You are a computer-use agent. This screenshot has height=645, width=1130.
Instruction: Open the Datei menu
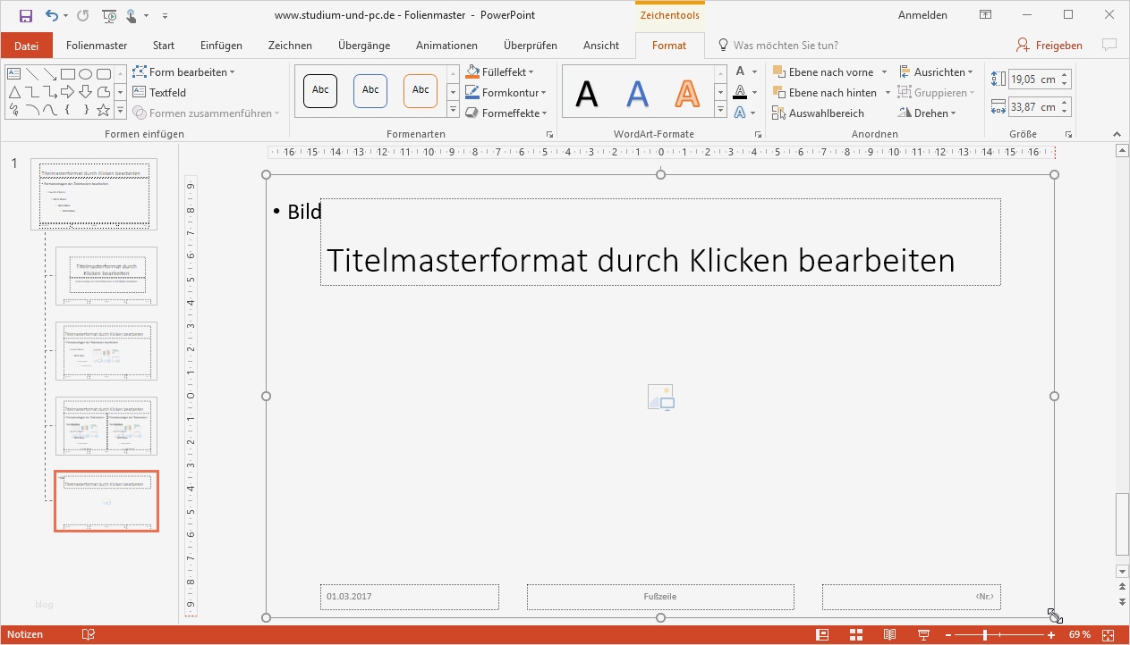tap(27, 45)
